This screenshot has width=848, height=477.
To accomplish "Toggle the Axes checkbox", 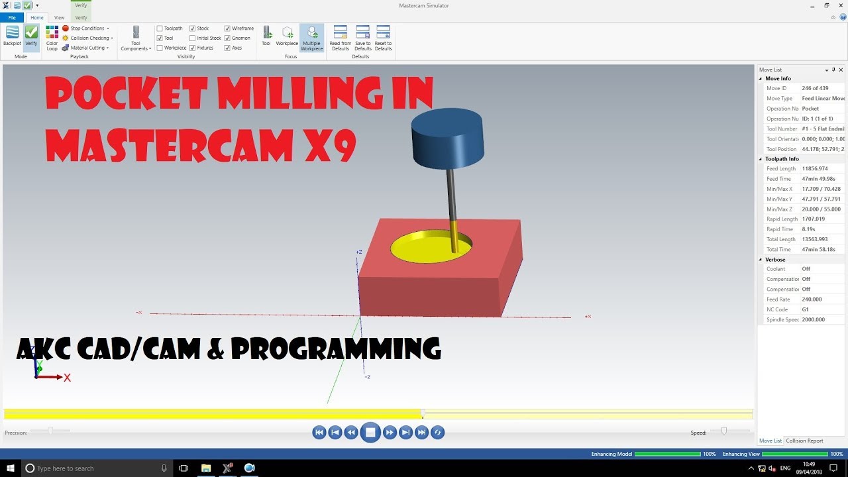I will 227,48.
